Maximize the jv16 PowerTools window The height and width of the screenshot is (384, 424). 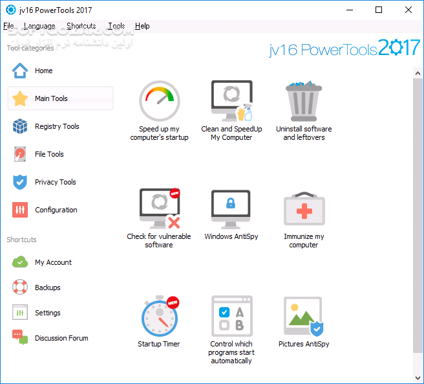point(379,10)
